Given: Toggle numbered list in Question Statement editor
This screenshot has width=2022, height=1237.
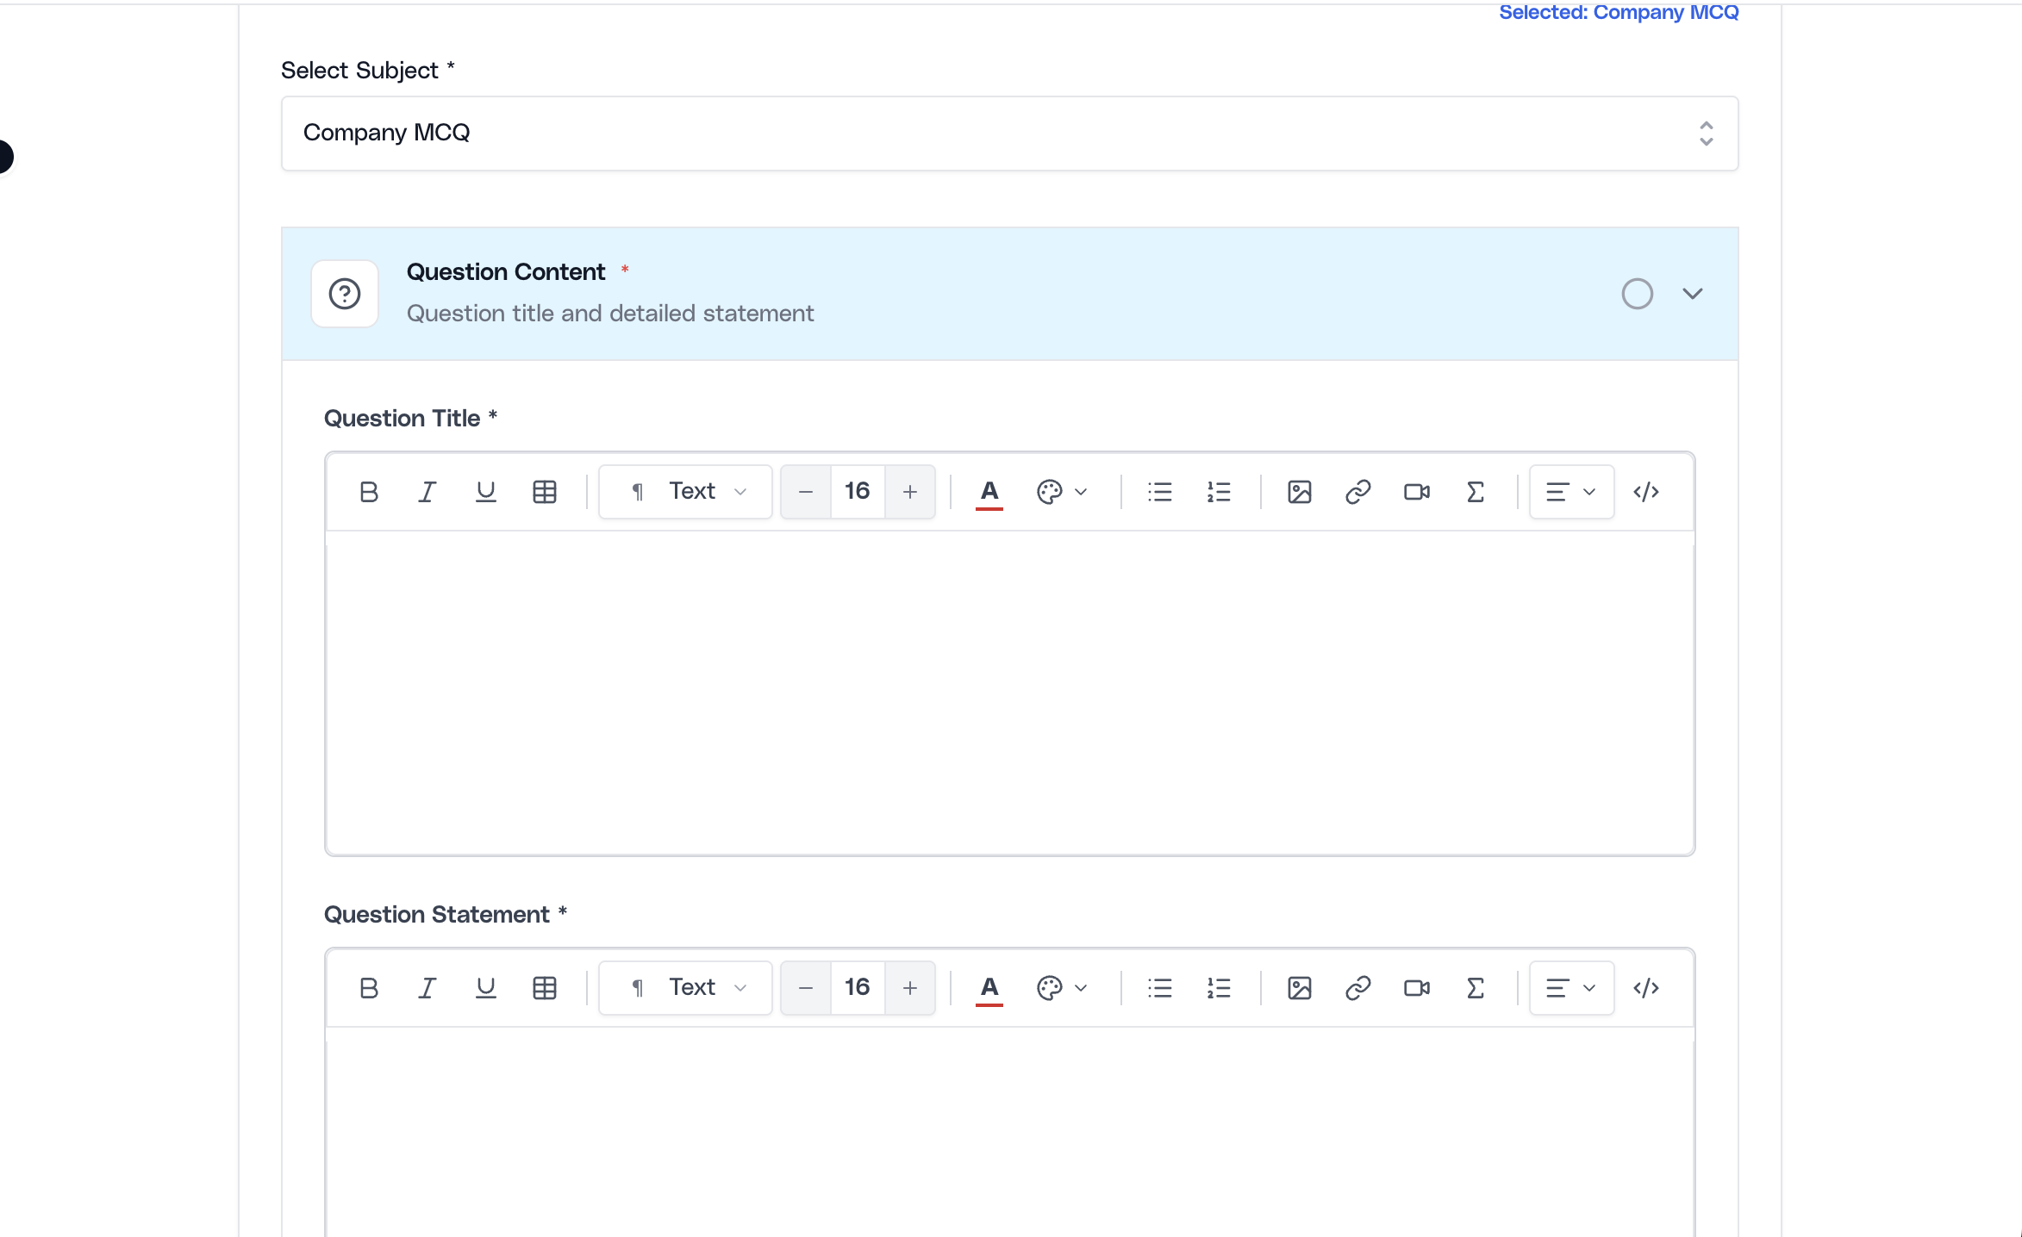Looking at the screenshot, I should pos(1219,988).
